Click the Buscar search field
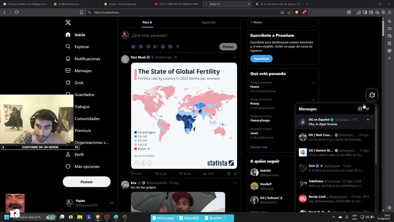Viewport: 394px width, 222px height. tap(283, 22)
